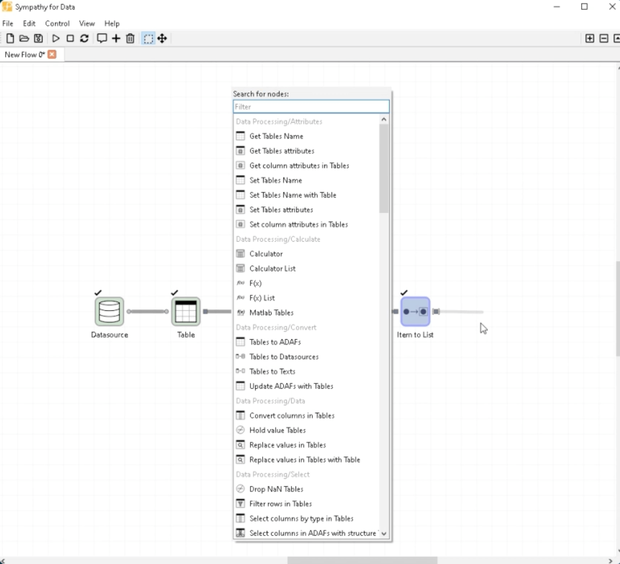Insert the Calculator node
The height and width of the screenshot is (564, 620).
coord(306,254)
